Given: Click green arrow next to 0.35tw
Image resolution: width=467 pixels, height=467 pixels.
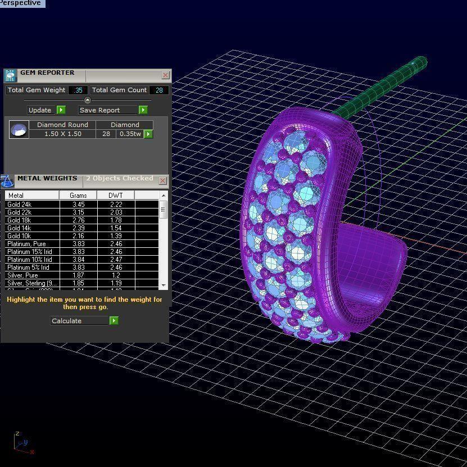Looking at the screenshot, I should [148, 134].
